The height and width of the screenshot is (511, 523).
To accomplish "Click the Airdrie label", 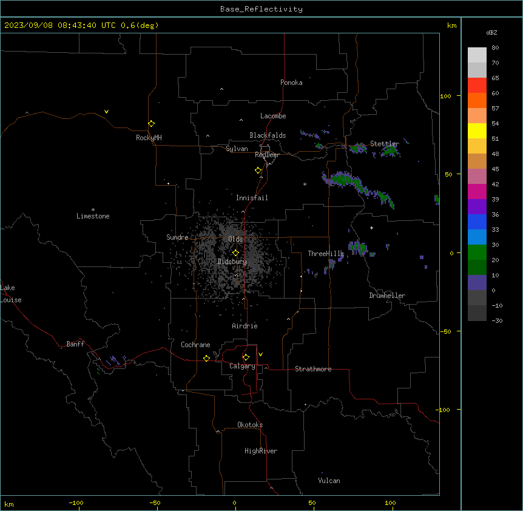I will [x=245, y=326].
